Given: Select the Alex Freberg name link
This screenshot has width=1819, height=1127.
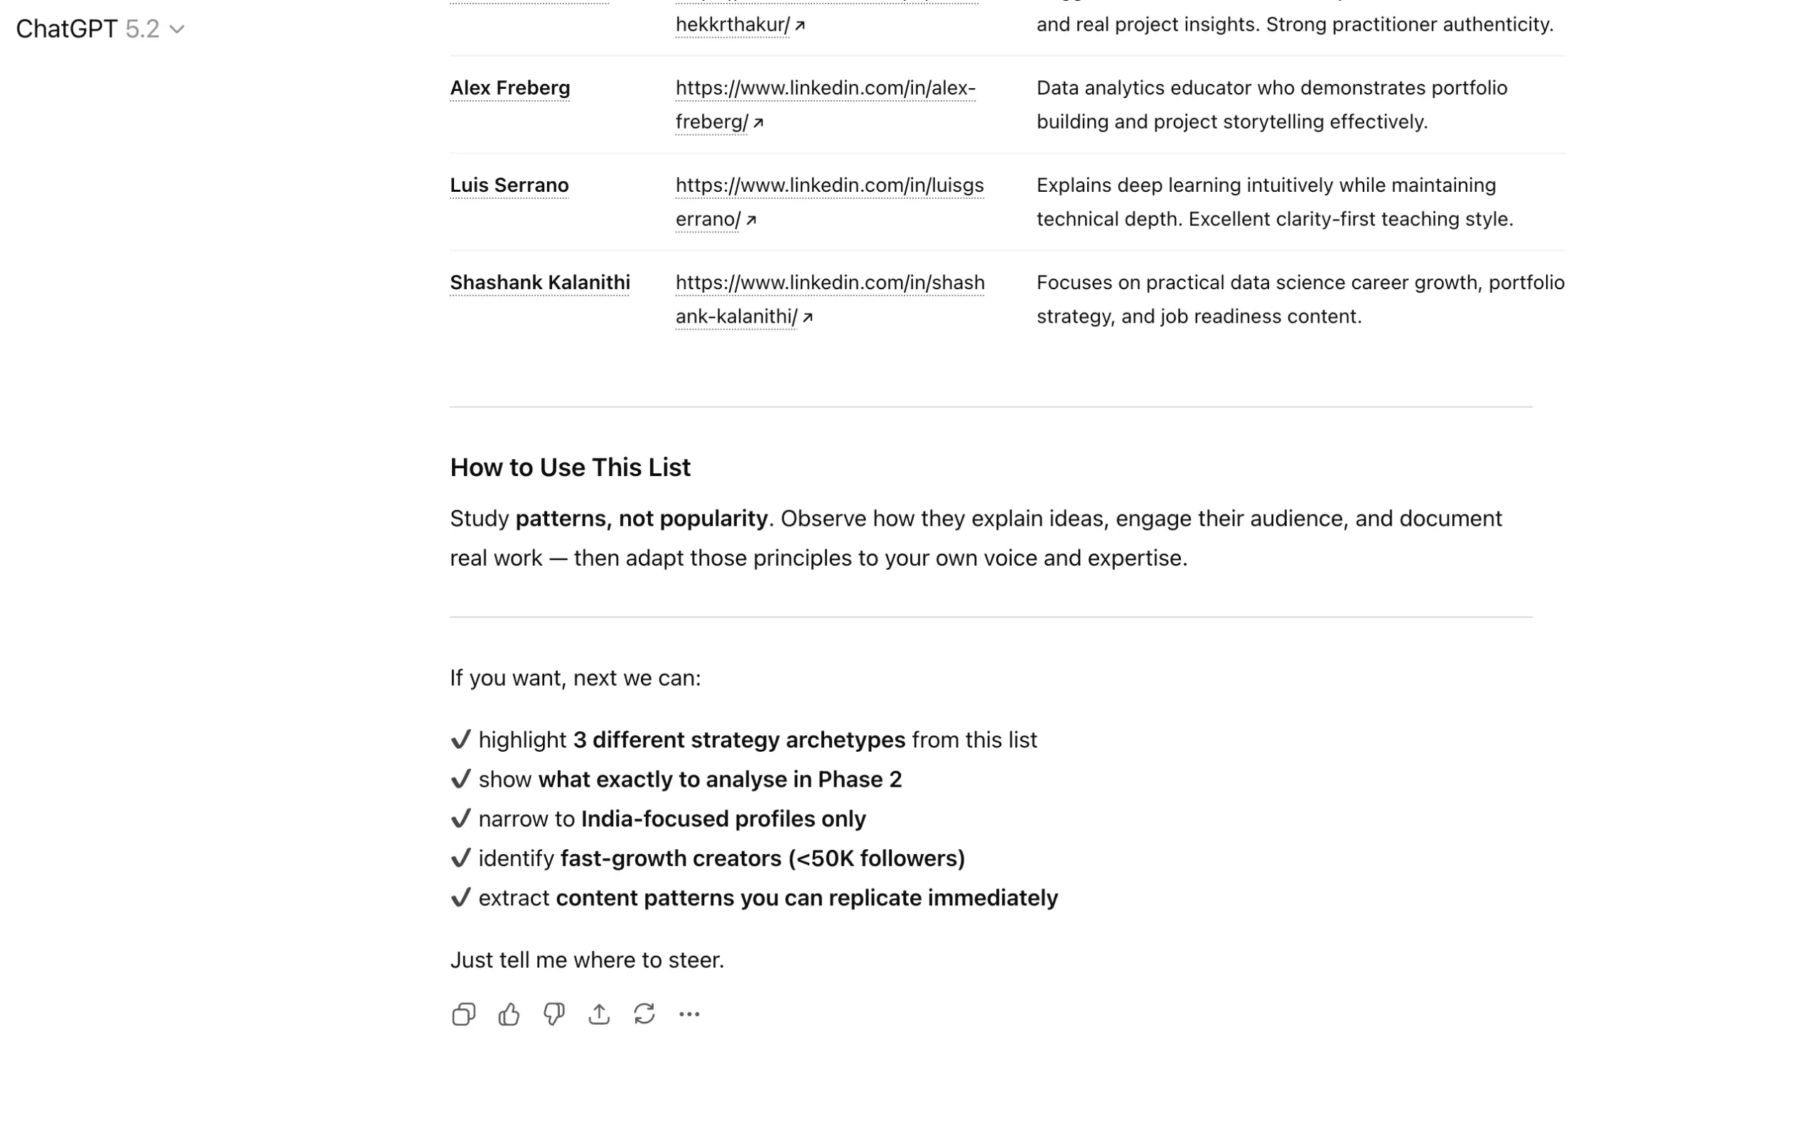Looking at the screenshot, I should [509, 88].
